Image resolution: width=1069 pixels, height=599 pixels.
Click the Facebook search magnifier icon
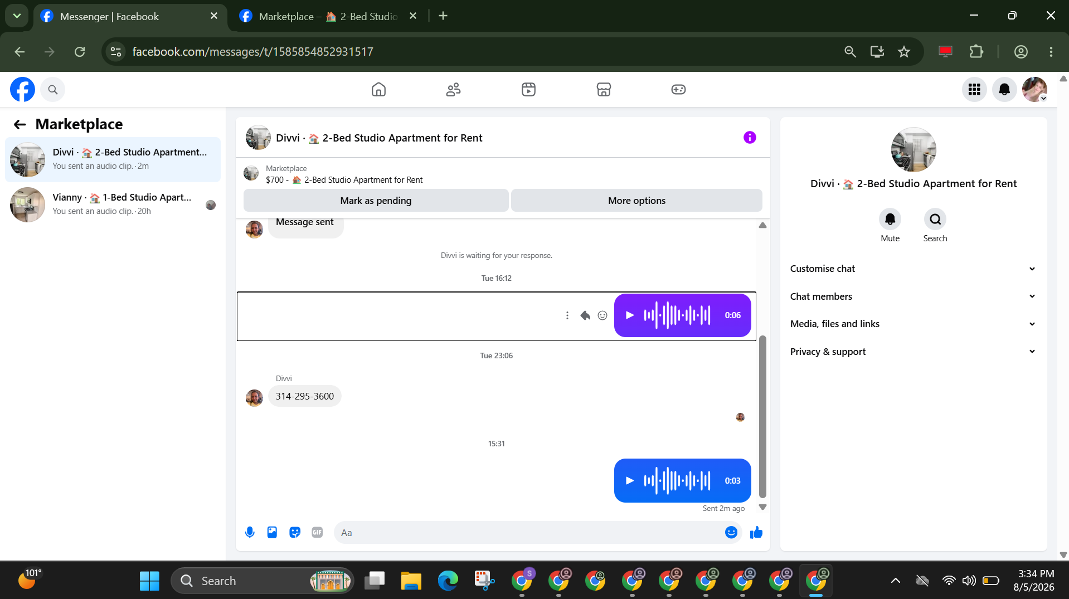(x=52, y=89)
